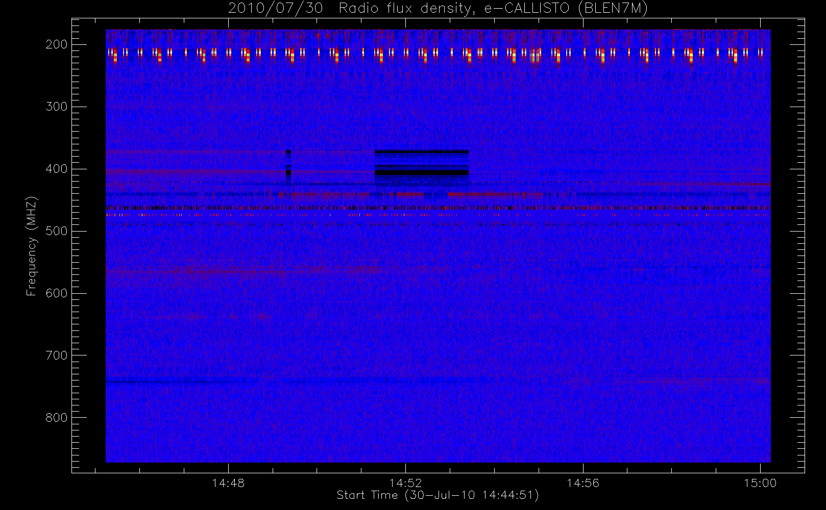Select the 600 frequency axis label
Image resolution: width=826 pixels, height=510 pixels.
click(x=57, y=293)
